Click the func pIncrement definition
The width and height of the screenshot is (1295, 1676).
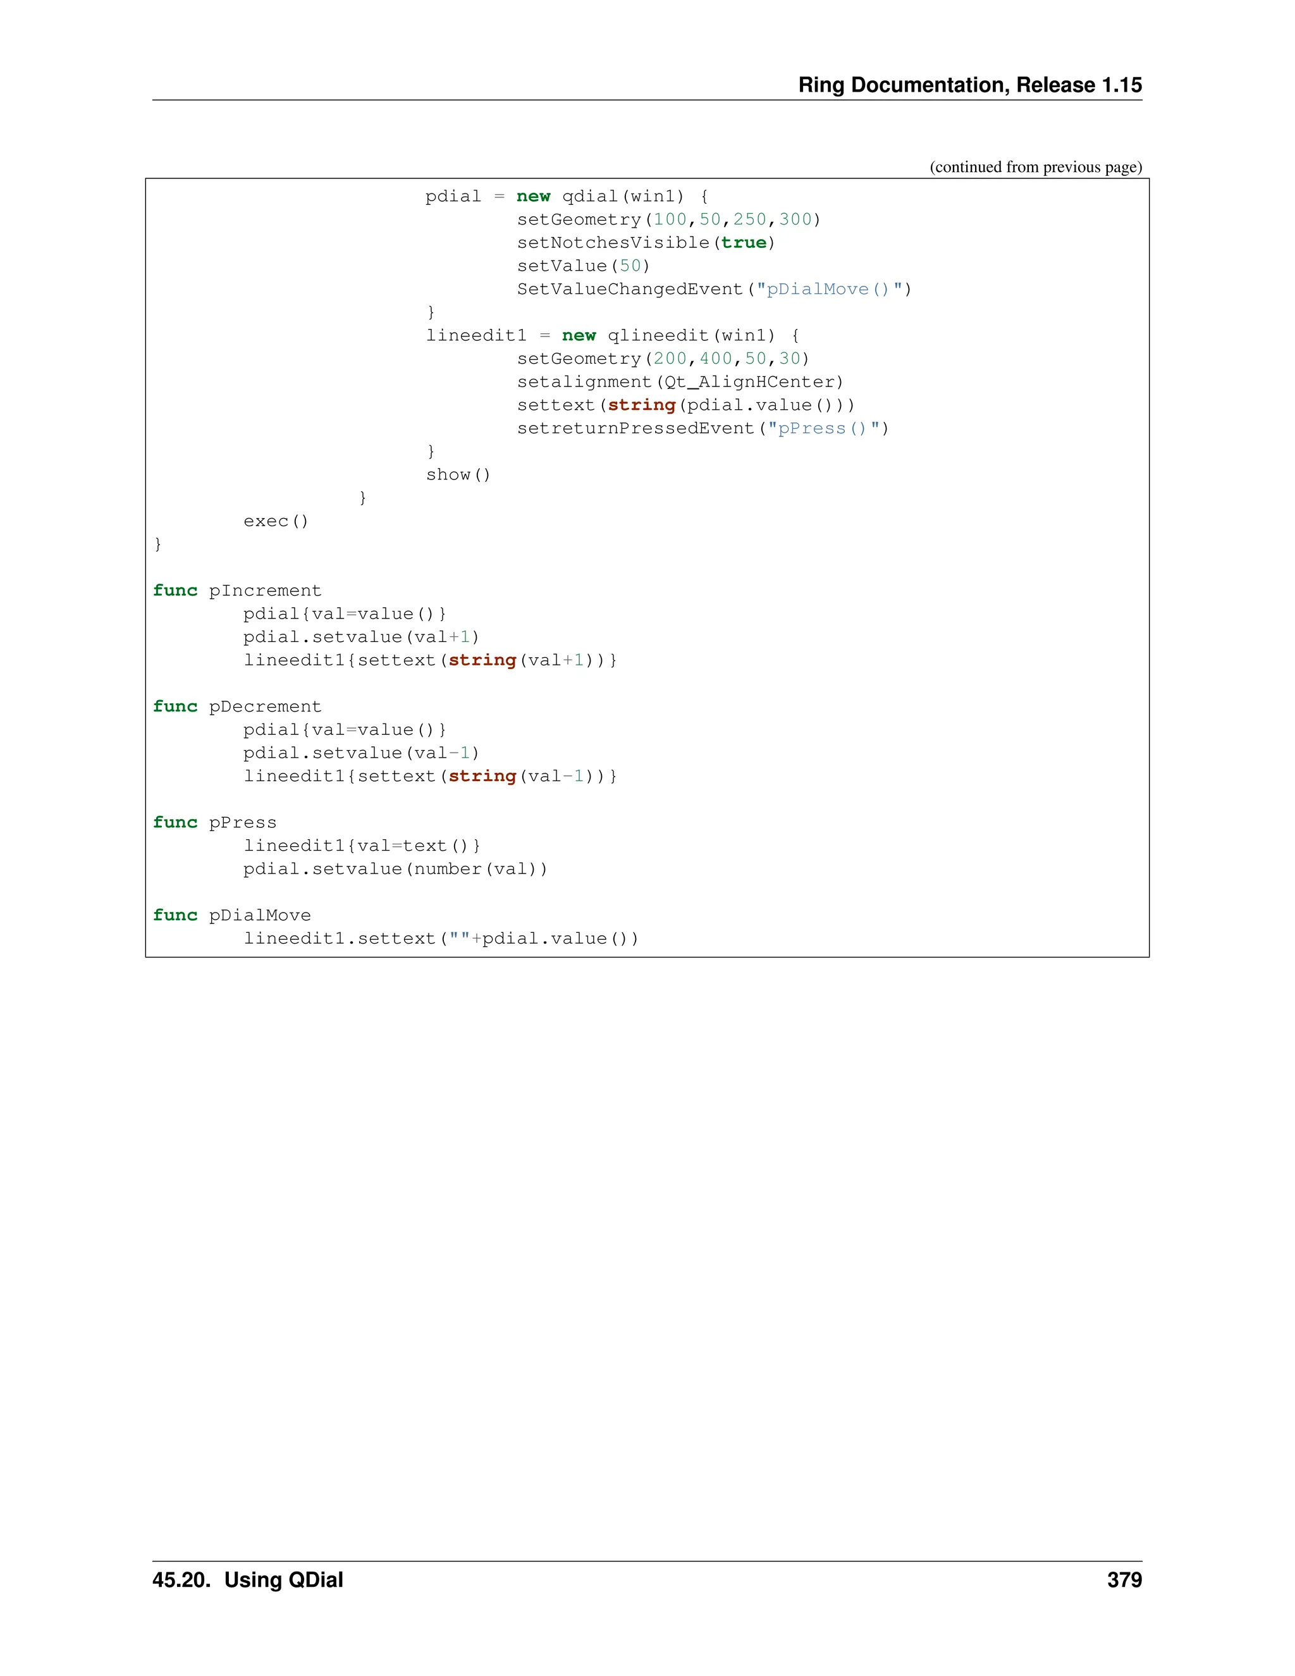pos(237,591)
